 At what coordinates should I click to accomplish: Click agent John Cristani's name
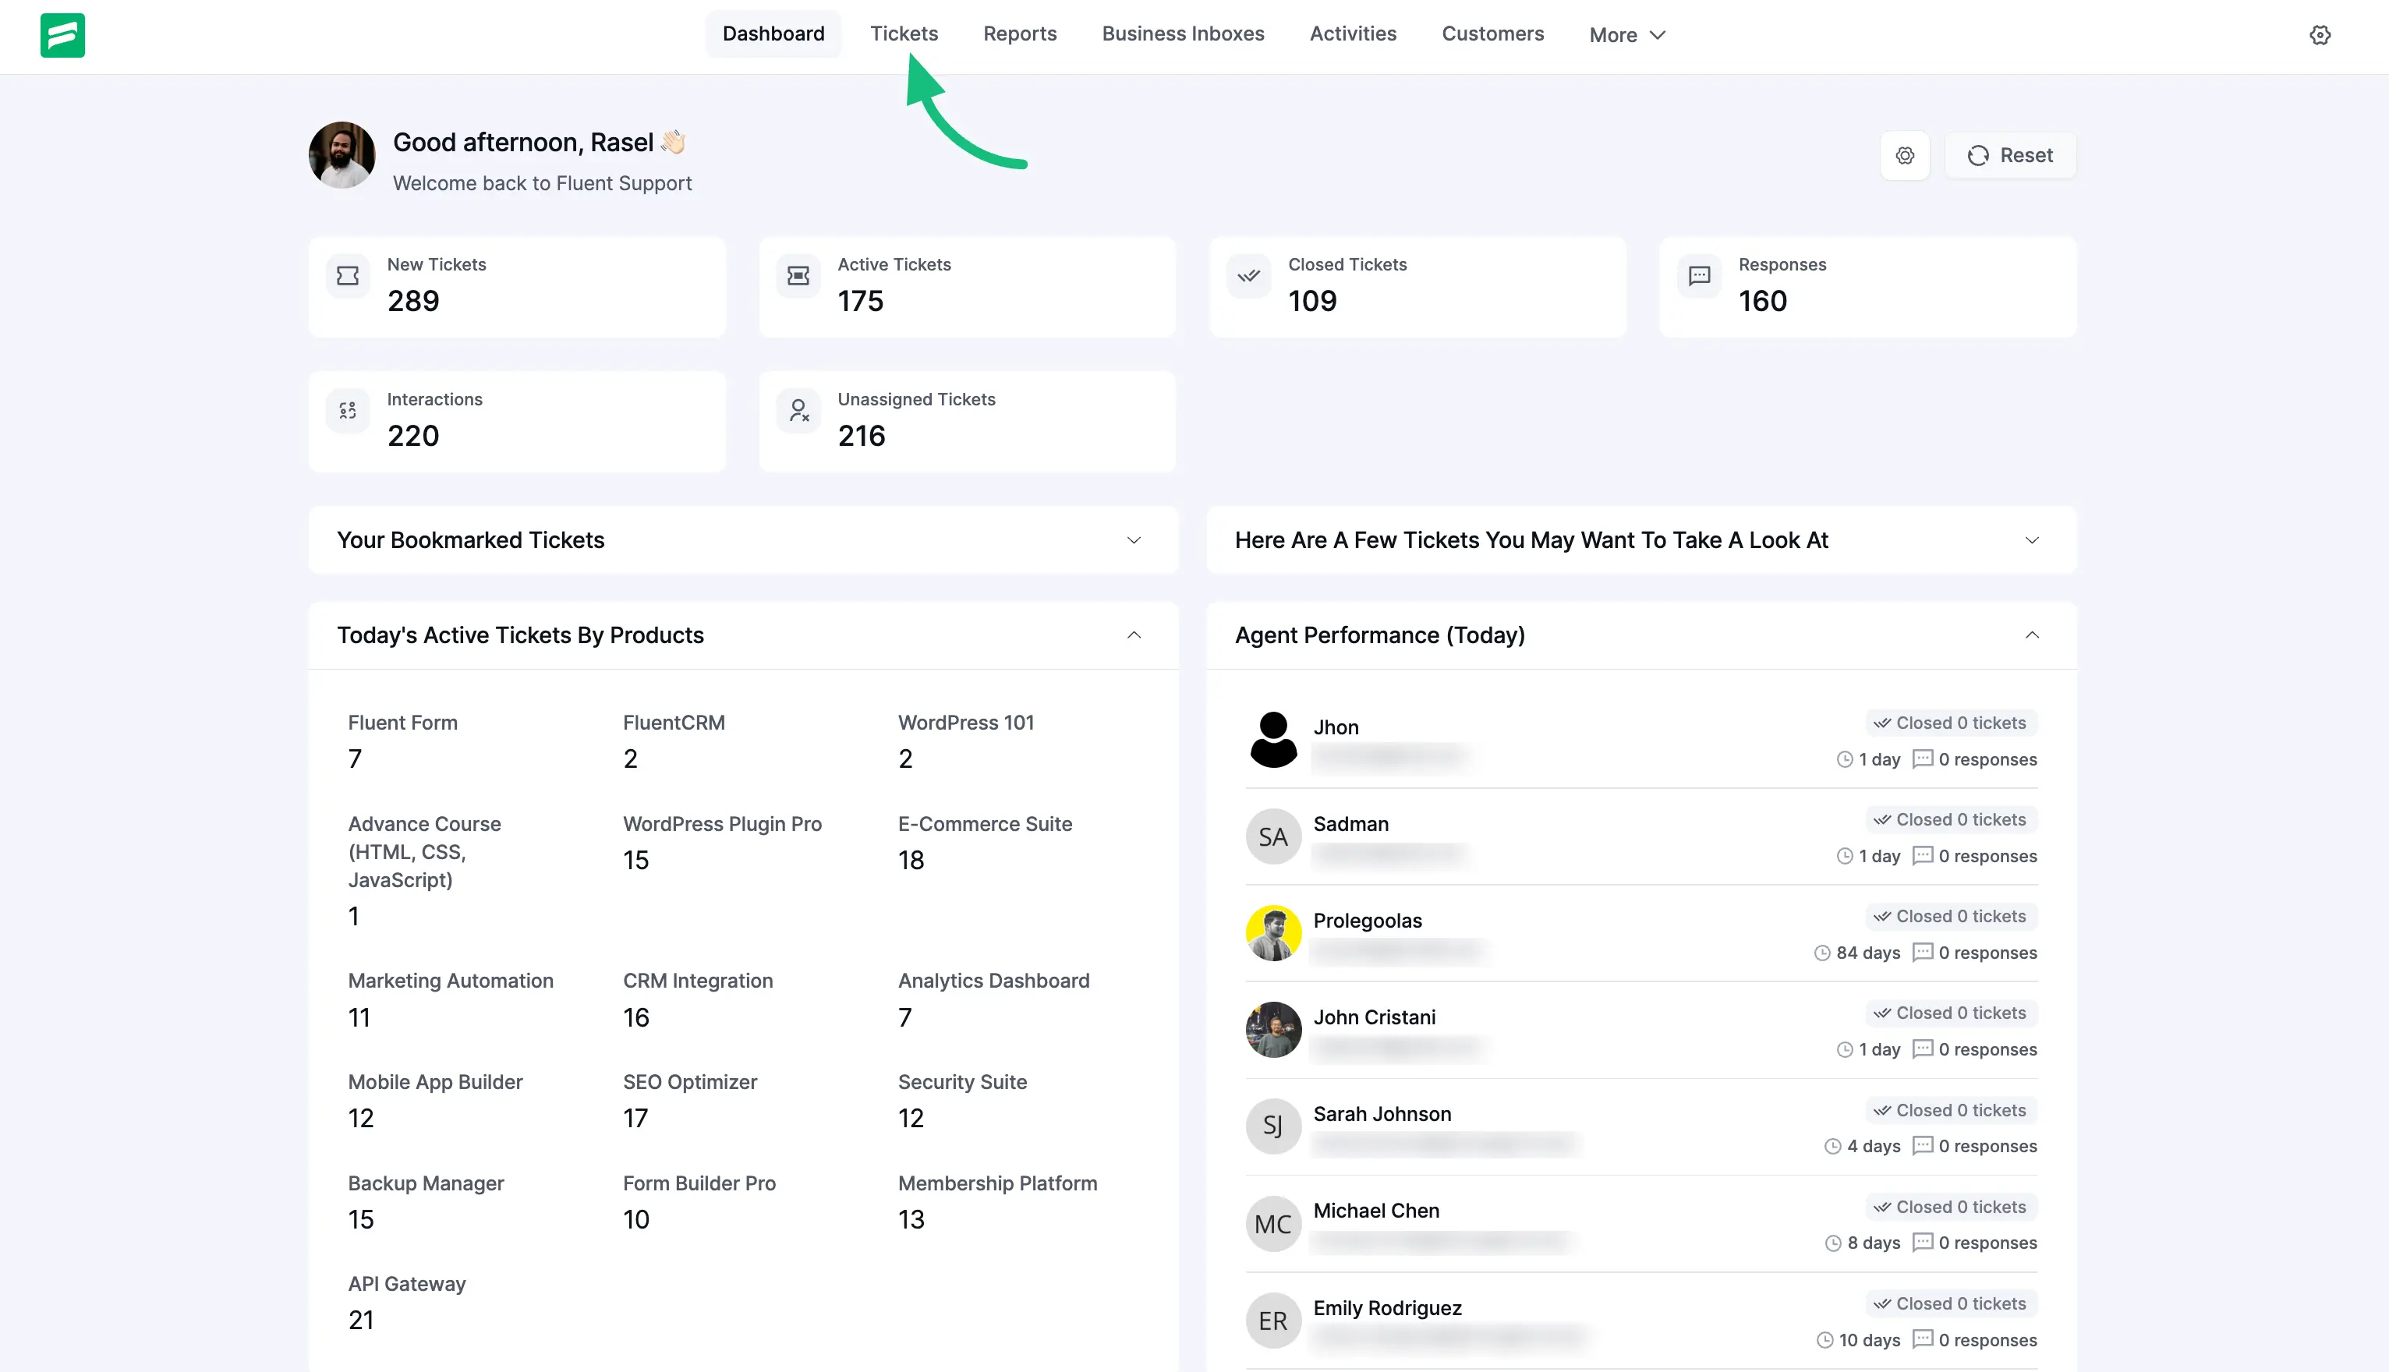click(x=1374, y=1017)
